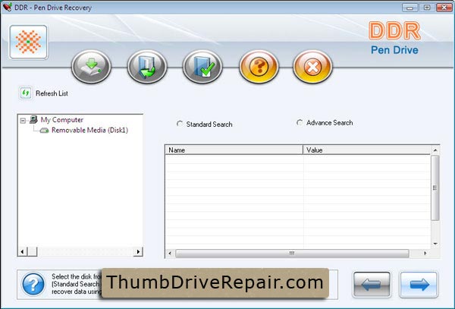The image size is (455, 309).
Task: Click the table horizontal scrollbar left arrow
Action: [170, 254]
